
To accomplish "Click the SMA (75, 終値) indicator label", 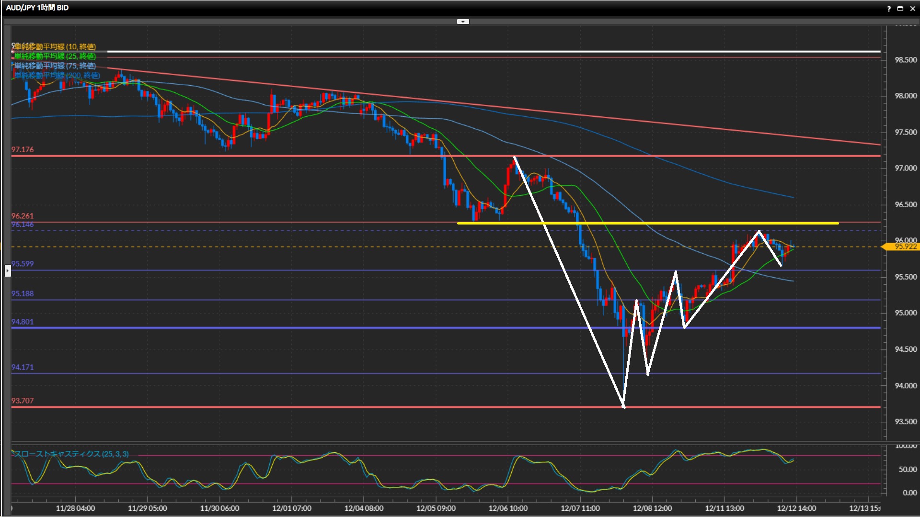I will 55,66.
